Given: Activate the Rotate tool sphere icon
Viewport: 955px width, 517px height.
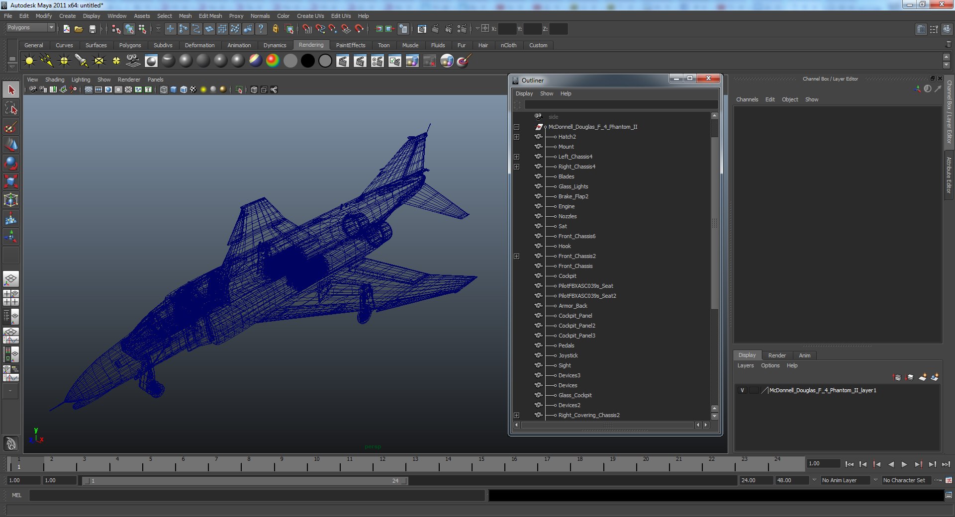Looking at the screenshot, I should pyautogui.click(x=11, y=163).
